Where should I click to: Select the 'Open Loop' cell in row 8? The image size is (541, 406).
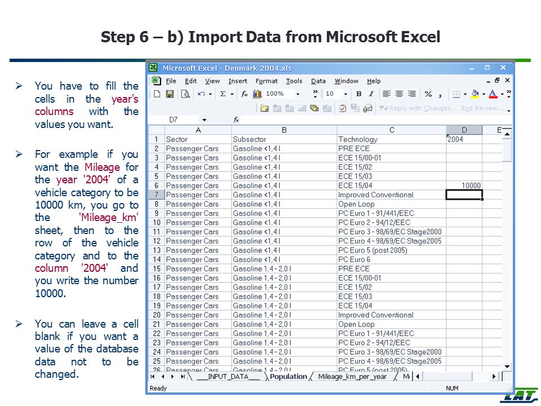[x=391, y=204]
